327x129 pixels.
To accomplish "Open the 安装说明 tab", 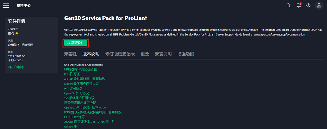I will pyautogui.click(x=163, y=54).
